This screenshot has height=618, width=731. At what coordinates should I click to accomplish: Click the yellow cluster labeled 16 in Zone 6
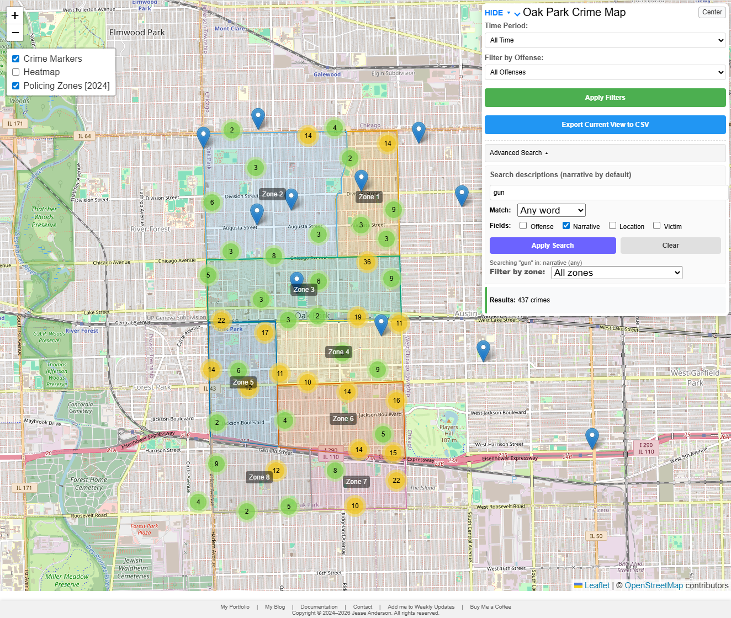coord(396,401)
